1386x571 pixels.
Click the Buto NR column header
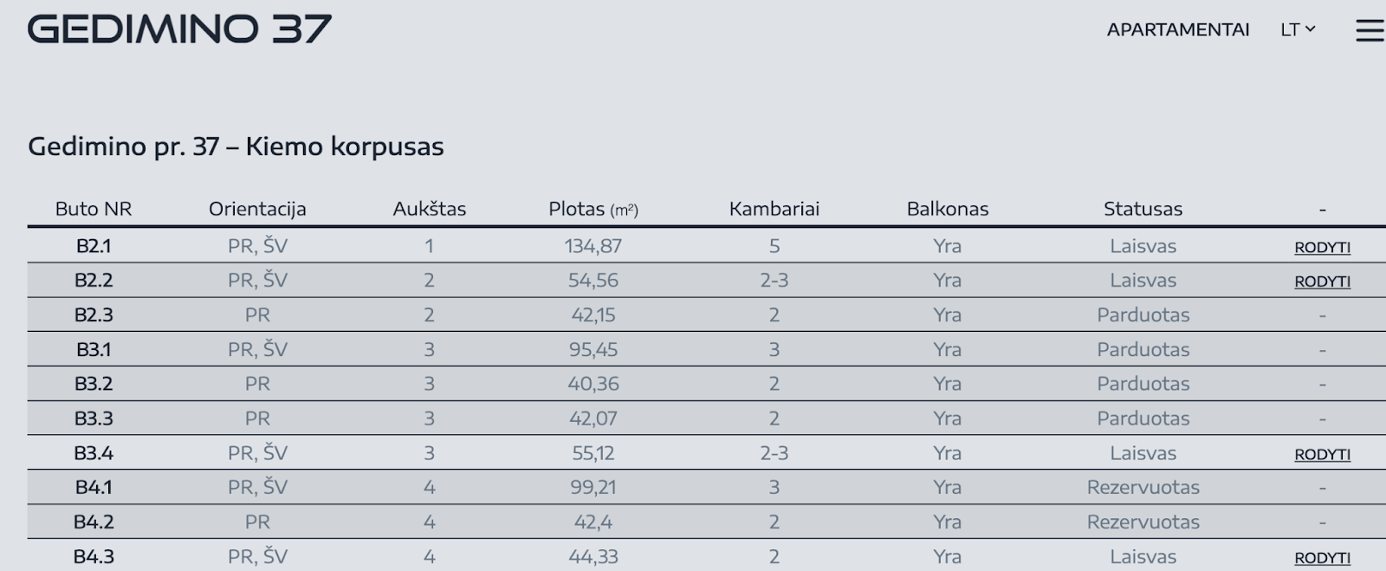pyautogui.click(x=94, y=209)
